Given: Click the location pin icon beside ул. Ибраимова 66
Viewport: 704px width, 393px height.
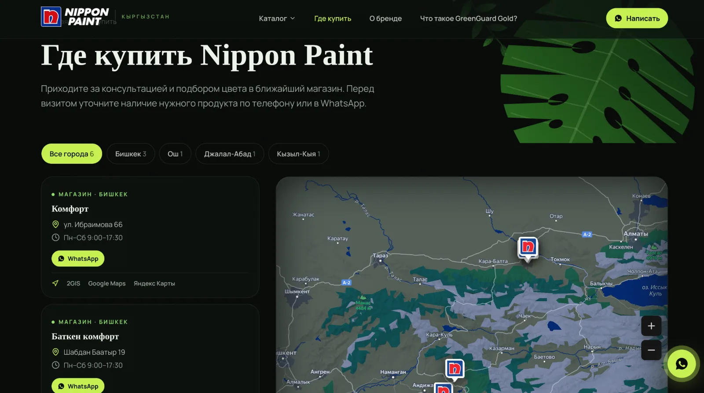Looking at the screenshot, I should point(55,224).
